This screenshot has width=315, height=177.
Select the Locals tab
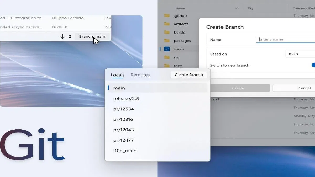118,75
